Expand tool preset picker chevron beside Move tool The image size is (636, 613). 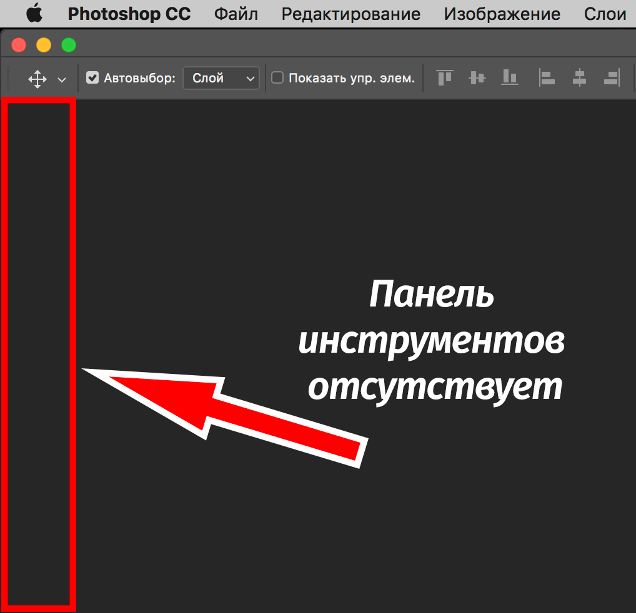coord(61,79)
